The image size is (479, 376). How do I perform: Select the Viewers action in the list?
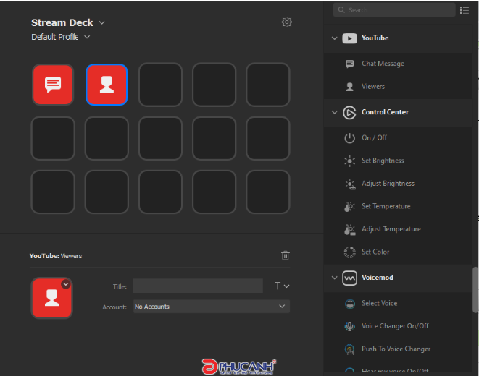[x=398, y=87]
